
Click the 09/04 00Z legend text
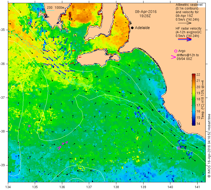tap(184, 59)
